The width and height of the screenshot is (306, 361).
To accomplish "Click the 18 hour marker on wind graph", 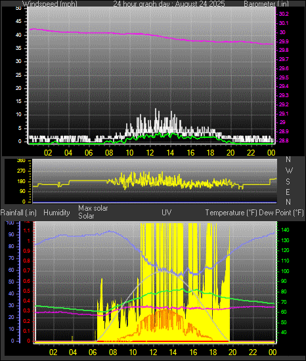I will click(x=210, y=153).
